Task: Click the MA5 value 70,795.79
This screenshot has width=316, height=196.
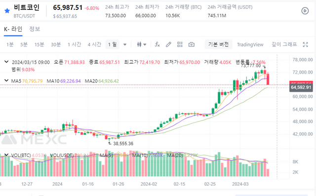Action: (32, 81)
